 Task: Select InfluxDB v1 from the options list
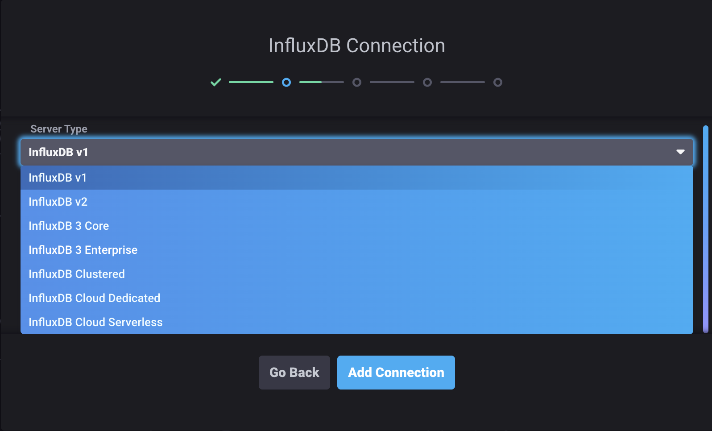58,178
